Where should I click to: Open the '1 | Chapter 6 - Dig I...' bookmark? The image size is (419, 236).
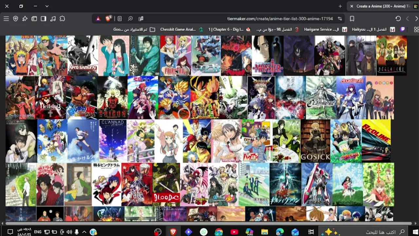[229, 29]
